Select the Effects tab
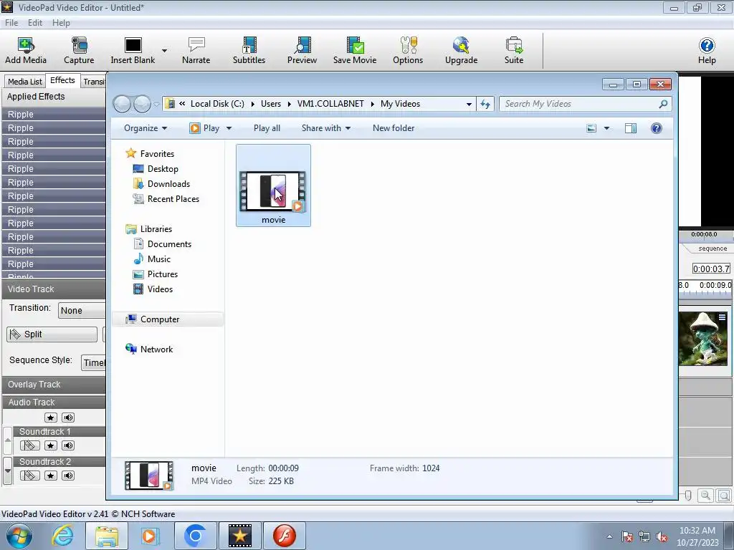The image size is (734, 550). (62, 80)
